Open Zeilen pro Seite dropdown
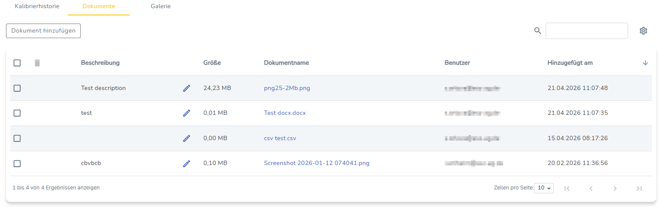The height and width of the screenshot is (207, 662). pyautogui.click(x=544, y=188)
